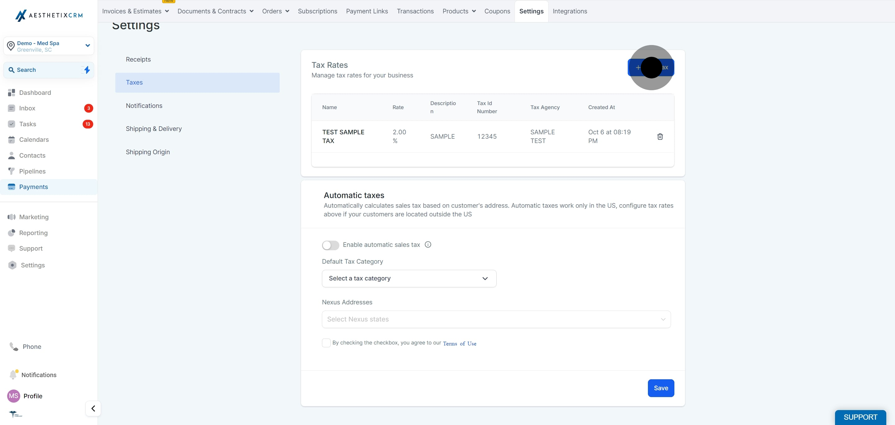The height and width of the screenshot is (425, 895).
Task: Open the Phone dialer icon
Action: tap(14, 346)
